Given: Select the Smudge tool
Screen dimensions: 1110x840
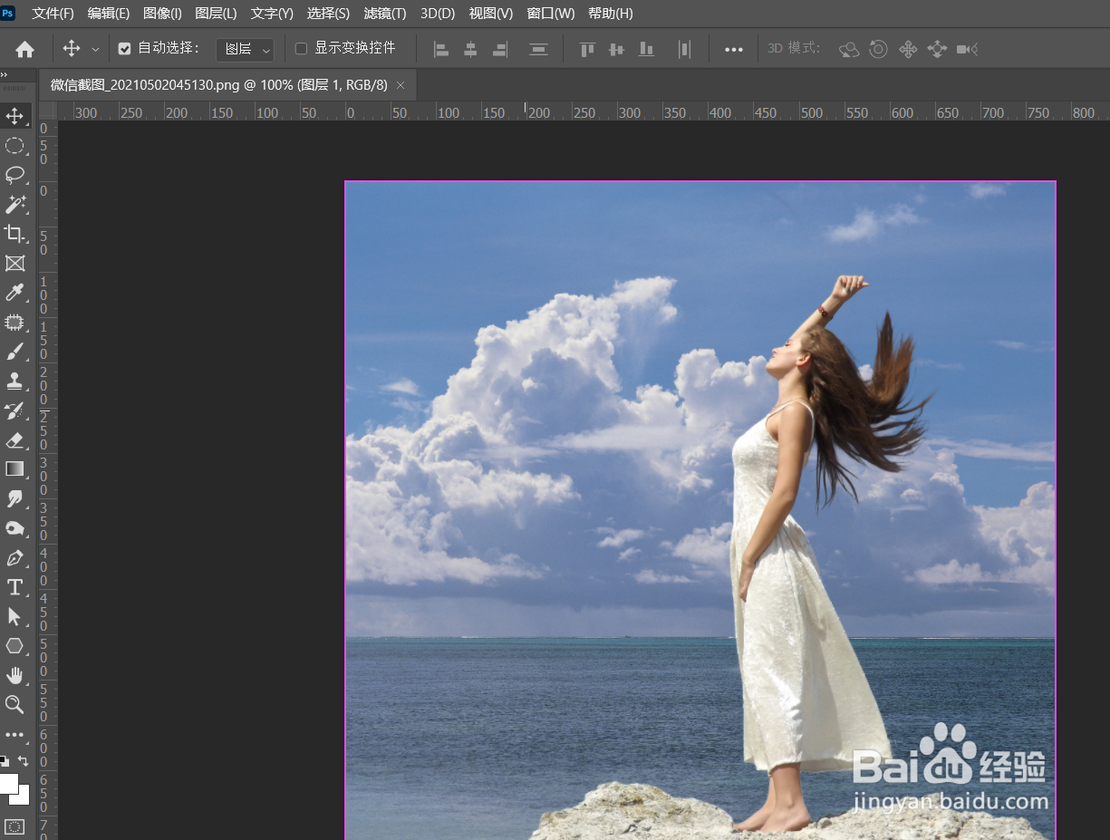Looking at the screenshot, I should point(14,498).
